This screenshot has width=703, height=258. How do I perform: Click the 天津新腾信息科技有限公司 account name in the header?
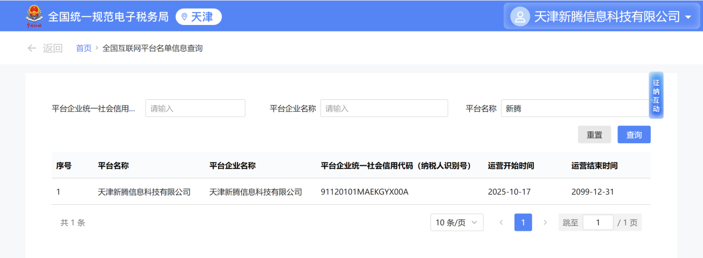pos(607,17)
